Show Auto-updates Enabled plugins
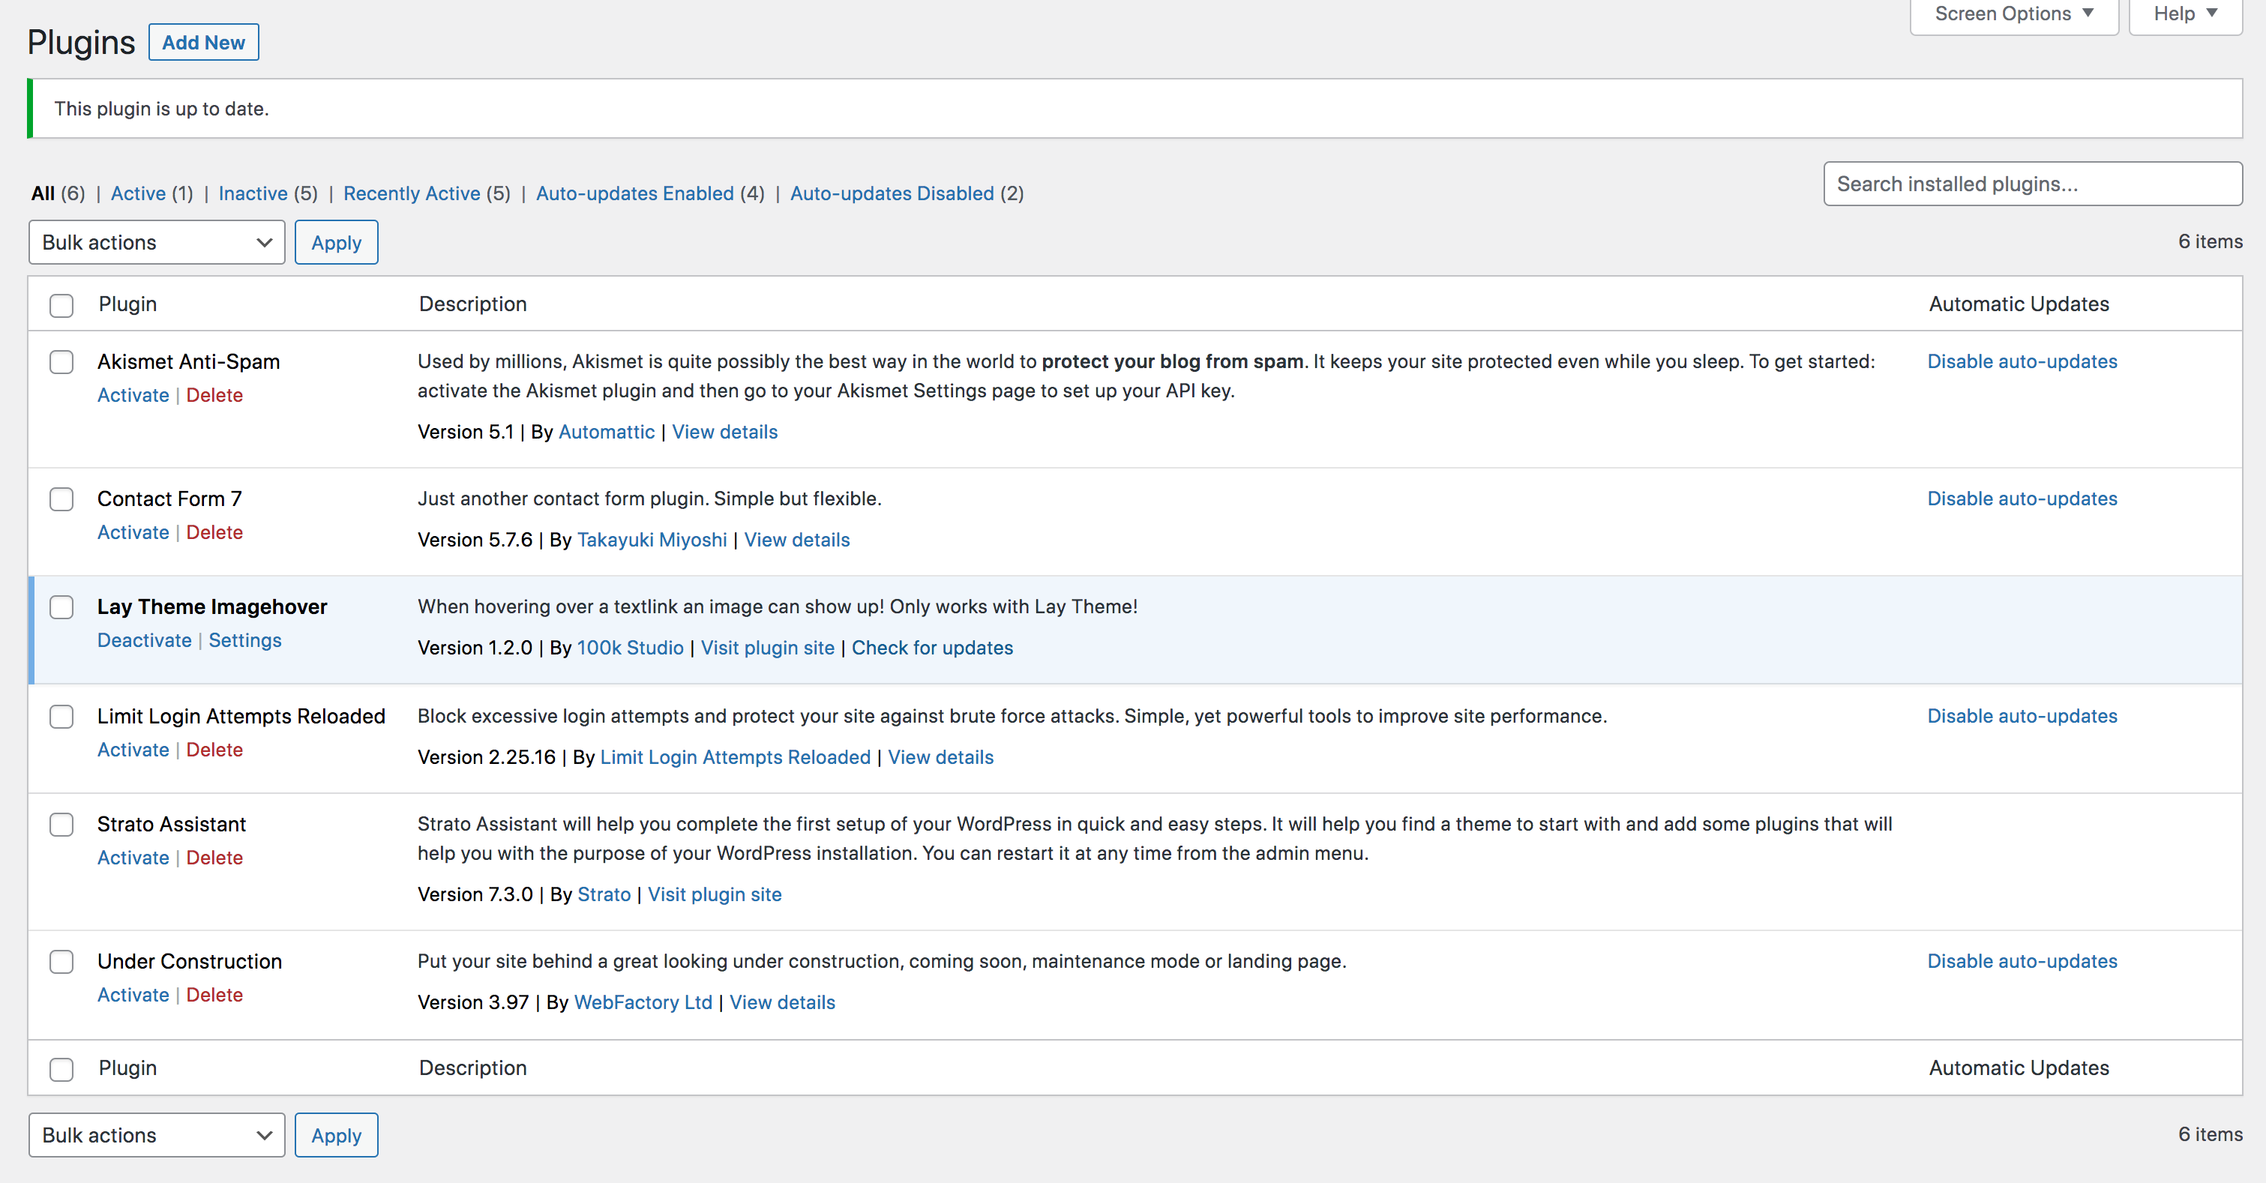 point(634,193)
